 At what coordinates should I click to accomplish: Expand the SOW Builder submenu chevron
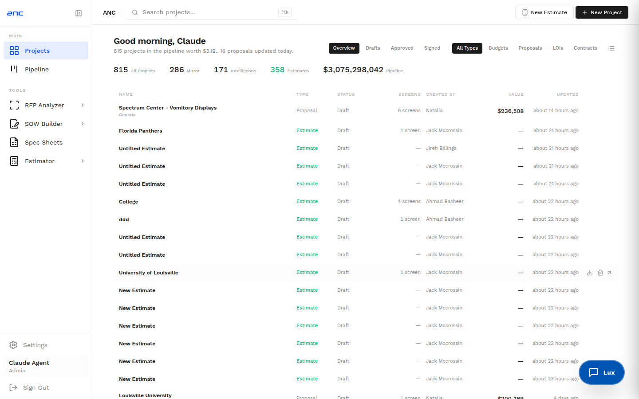[83, 124]
